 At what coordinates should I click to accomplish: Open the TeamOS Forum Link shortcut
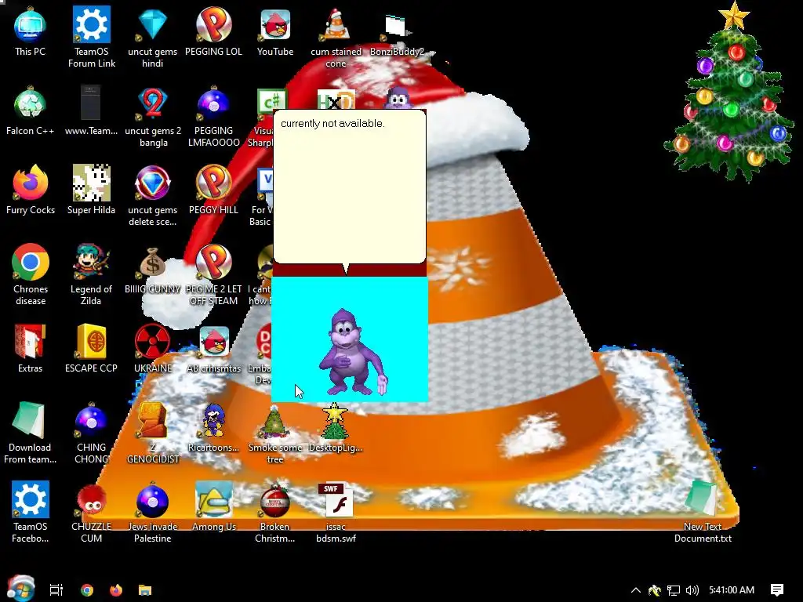pos(92,37)
